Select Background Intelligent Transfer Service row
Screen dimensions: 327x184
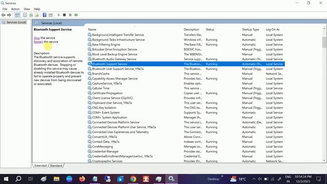[x=186, y=35]
